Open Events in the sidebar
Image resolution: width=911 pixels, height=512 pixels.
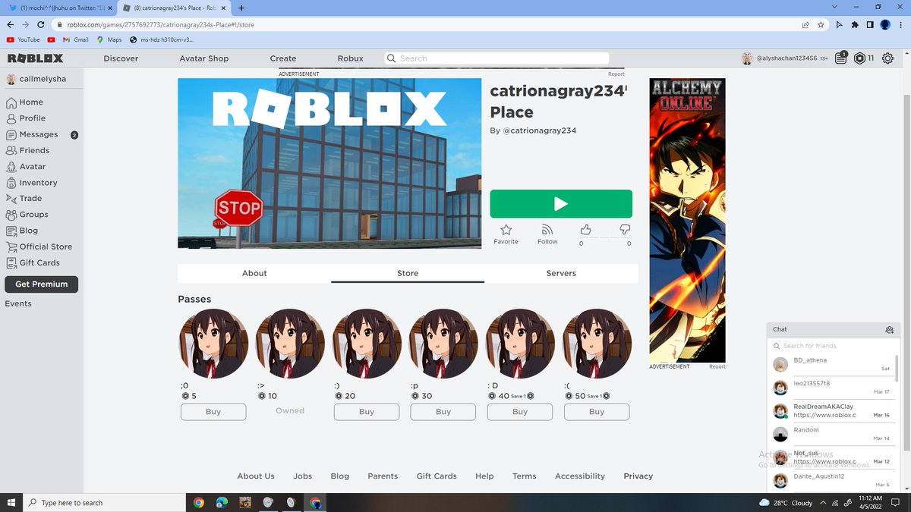pyautogui.click(x=18, y=303)
